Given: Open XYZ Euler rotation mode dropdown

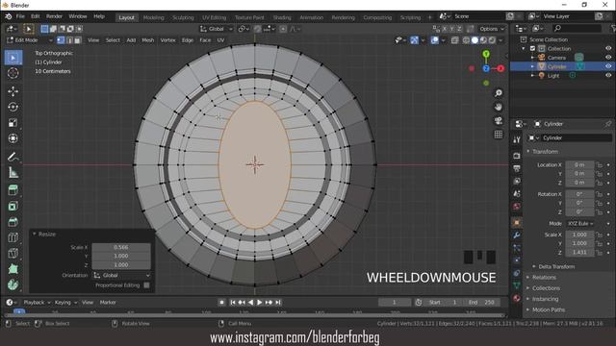Looking at the screenshot, I should (579, 223).
